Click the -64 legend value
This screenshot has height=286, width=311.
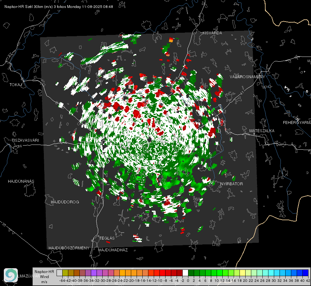coord(62,281)
